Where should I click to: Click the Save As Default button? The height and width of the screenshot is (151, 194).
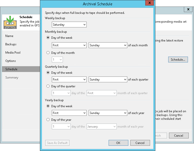pyautogui.click(x=57, y=143)
